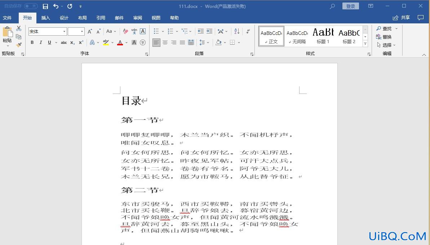Center align text
Image resolution: width=430 pixels, height=245 pixels.
[165, 42]
